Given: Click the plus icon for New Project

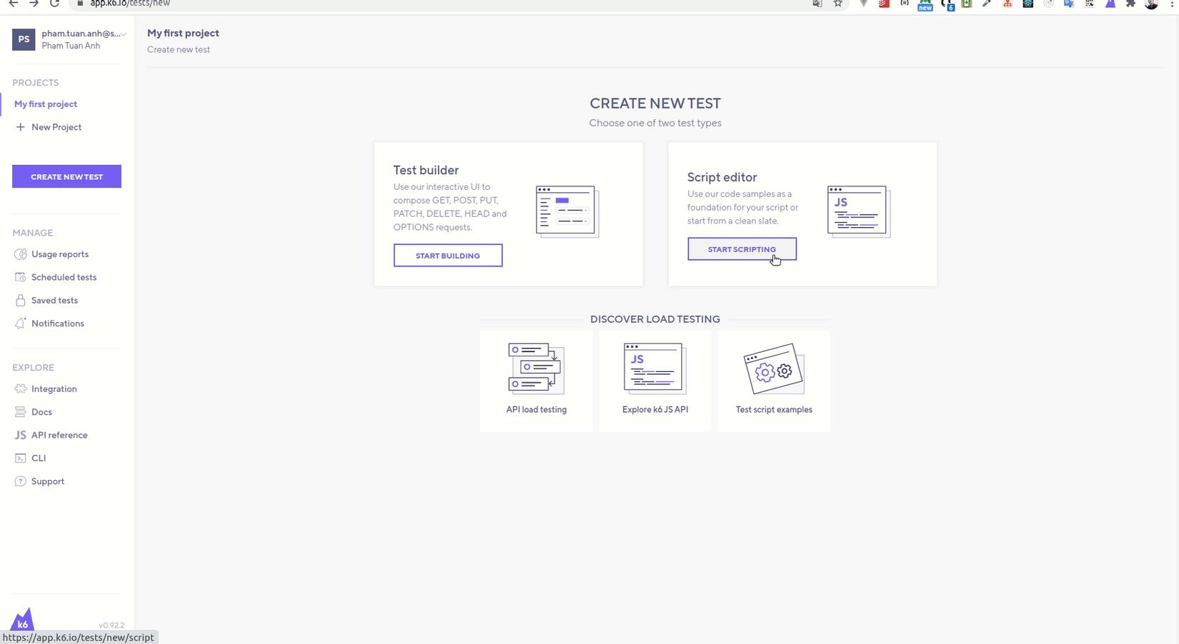Looking at the screenshot, I should (x=20, y=127).
